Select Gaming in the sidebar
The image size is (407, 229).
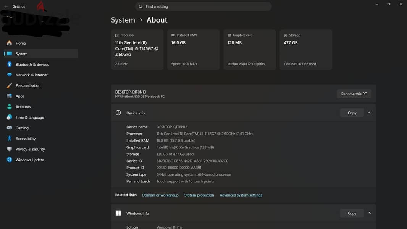point(41,128)
